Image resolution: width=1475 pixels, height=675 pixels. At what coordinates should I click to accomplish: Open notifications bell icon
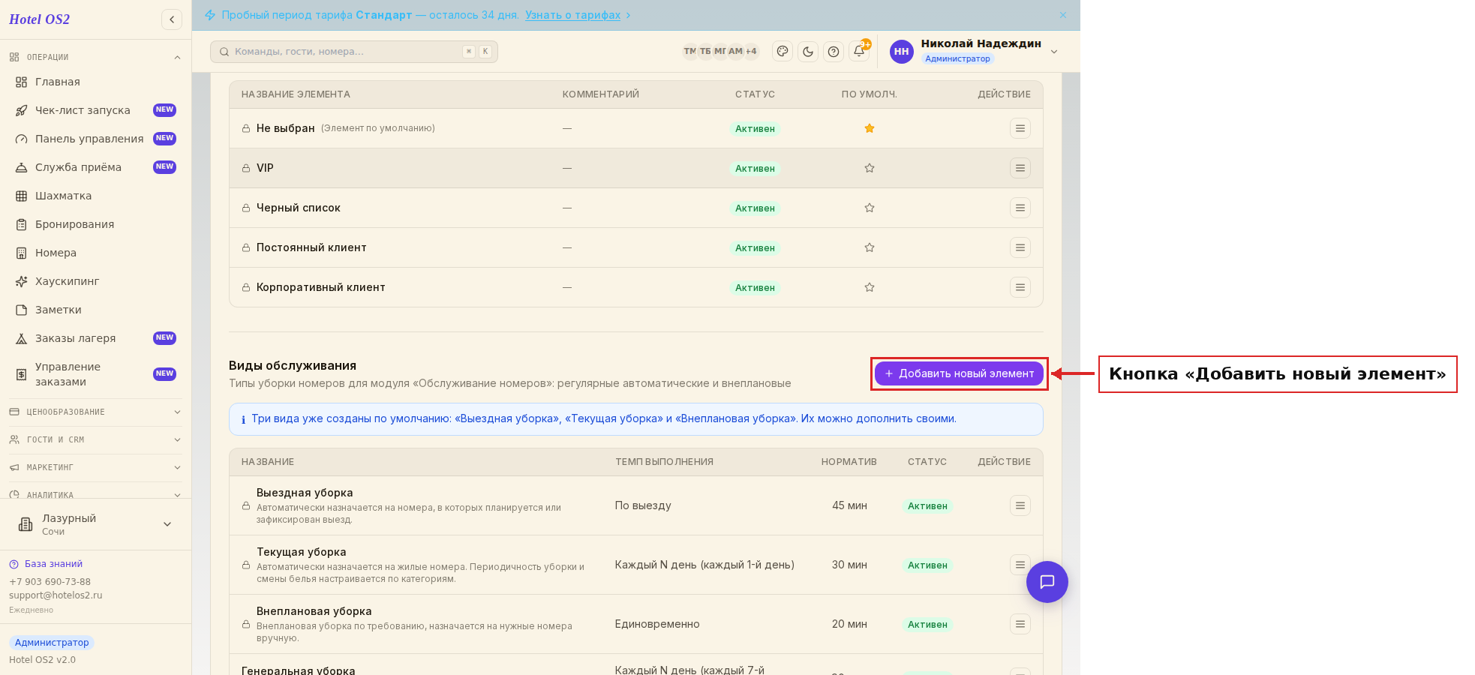[859, 51]
